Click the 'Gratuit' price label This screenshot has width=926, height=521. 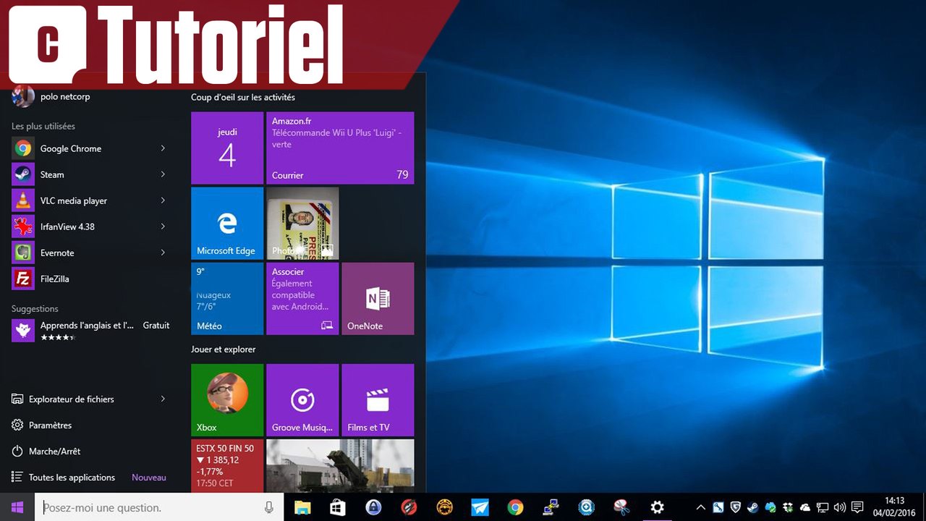pos(156,326)
